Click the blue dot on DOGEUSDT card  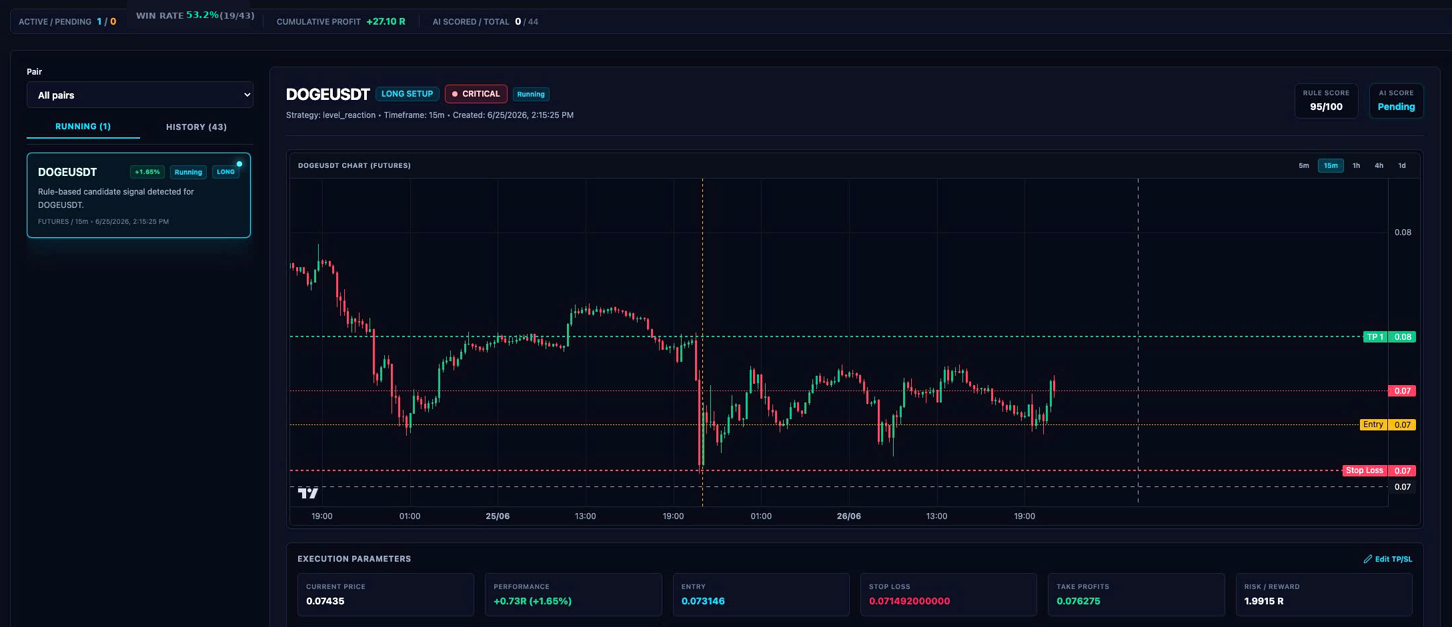pos(239,164)
